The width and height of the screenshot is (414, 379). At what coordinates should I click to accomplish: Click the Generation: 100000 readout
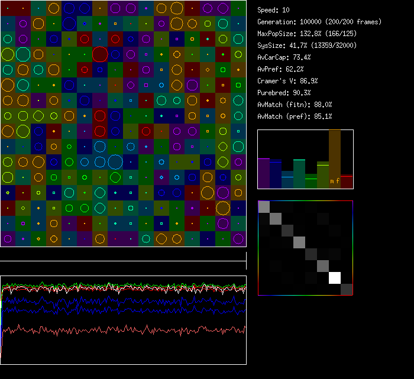point(319,22)
